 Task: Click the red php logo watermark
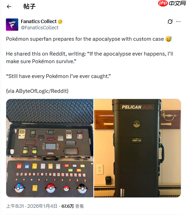[163, 3]
